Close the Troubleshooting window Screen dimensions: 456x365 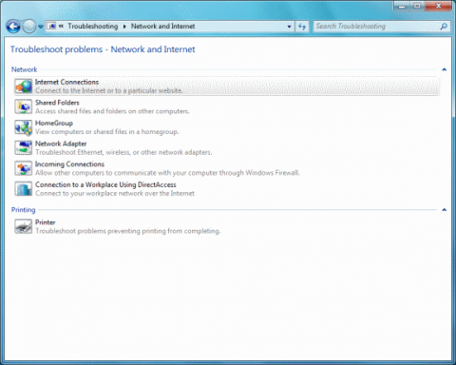click(439, 6)
